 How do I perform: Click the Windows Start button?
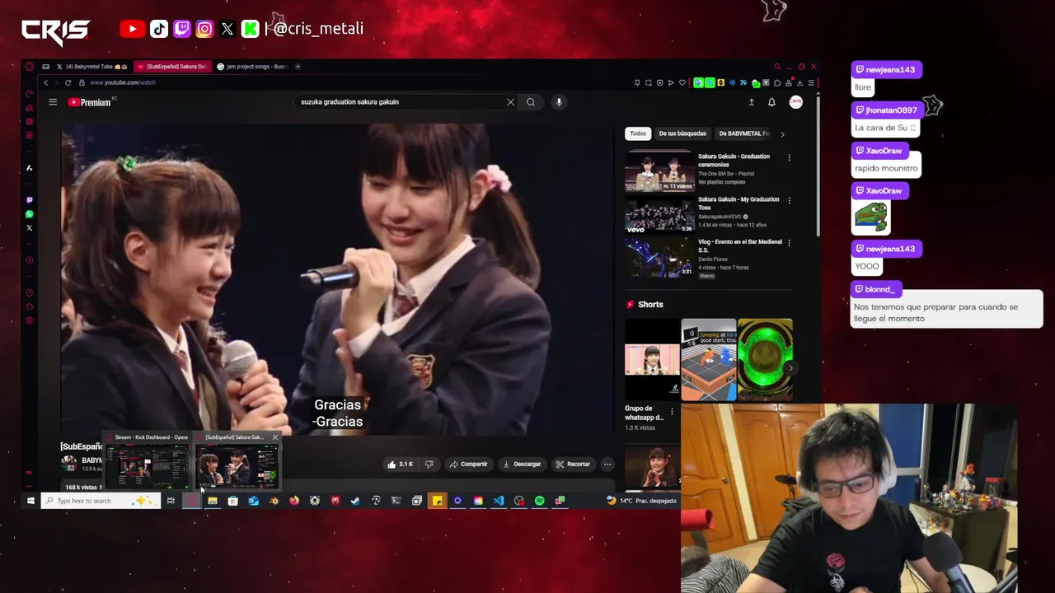[x=31, y=501]
